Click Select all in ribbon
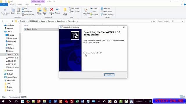Screen dimensions: 186x104 105,8
